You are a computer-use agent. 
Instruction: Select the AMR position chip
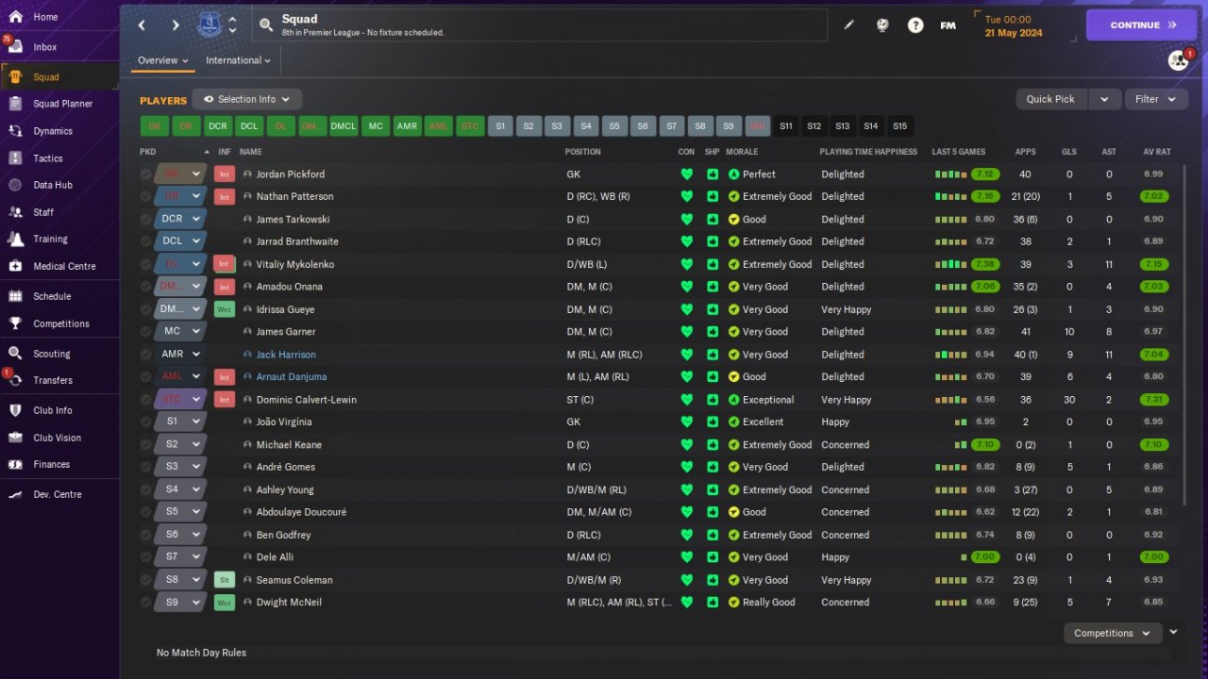click(x=407, y=126)
